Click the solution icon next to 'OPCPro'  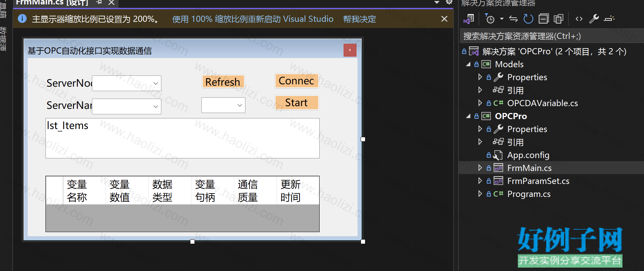click(474, 52)
